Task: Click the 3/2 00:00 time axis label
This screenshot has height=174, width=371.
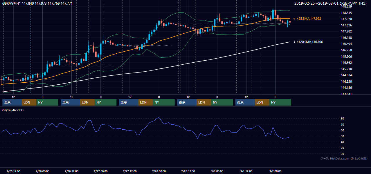Action: click(x=275, y=171)
